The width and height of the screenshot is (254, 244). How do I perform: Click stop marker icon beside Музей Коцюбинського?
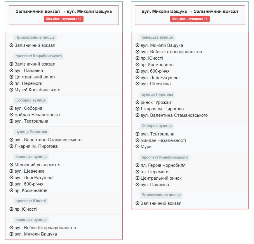tap(11, 90)
